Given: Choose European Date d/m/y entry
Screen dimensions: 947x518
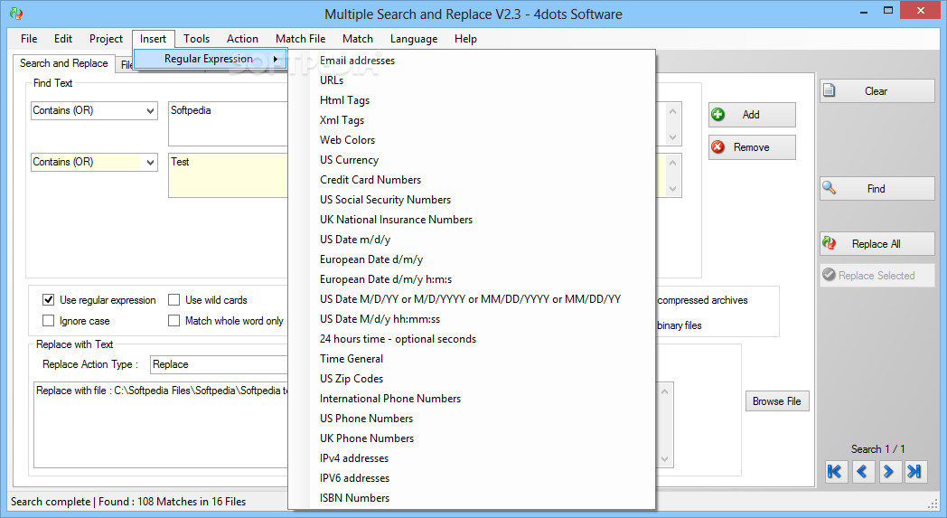Looking at the screenshot, I should pyautogui.click(x=472, y=259).
